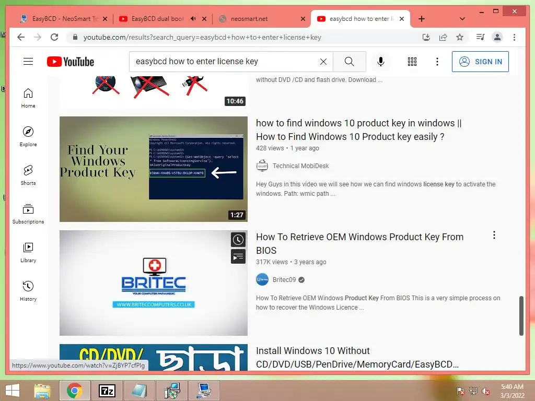Open action menu for OEM Product Key video
Screen dimensions: 535x401
coord(494,235)
